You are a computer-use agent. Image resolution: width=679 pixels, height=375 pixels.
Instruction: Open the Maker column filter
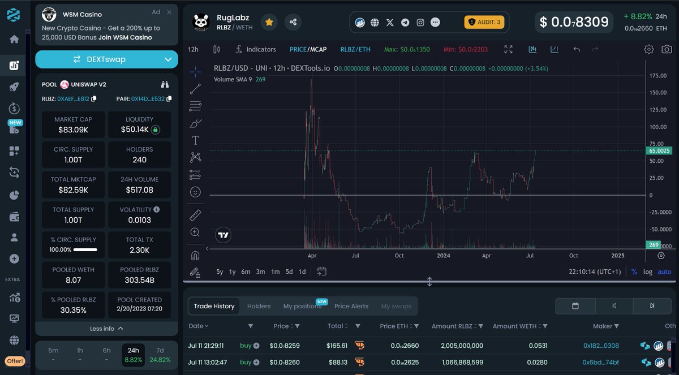point(617,326)
